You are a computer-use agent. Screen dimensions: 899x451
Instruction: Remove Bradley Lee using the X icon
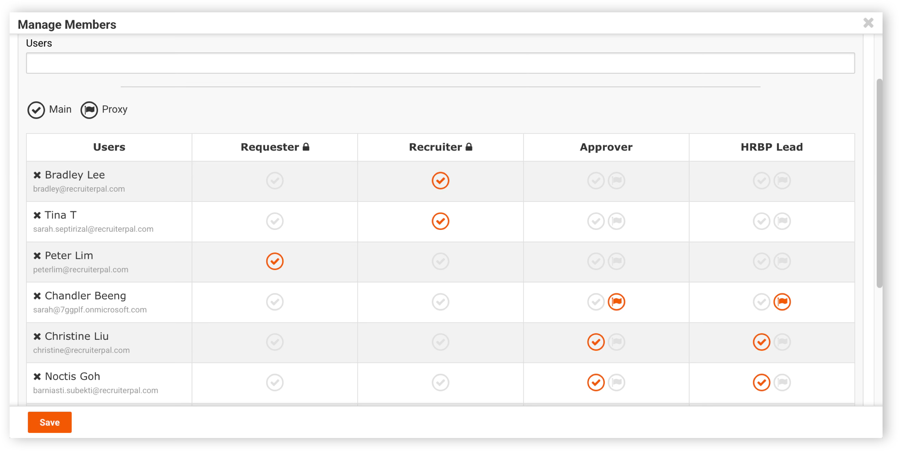tap(37, 175)
